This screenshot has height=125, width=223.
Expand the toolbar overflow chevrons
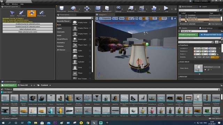(176, 9)
